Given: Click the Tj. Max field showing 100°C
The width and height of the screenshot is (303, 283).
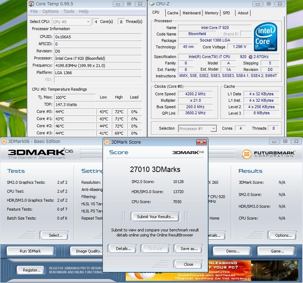Looking at the screenshot, I should tap(75, 97).
